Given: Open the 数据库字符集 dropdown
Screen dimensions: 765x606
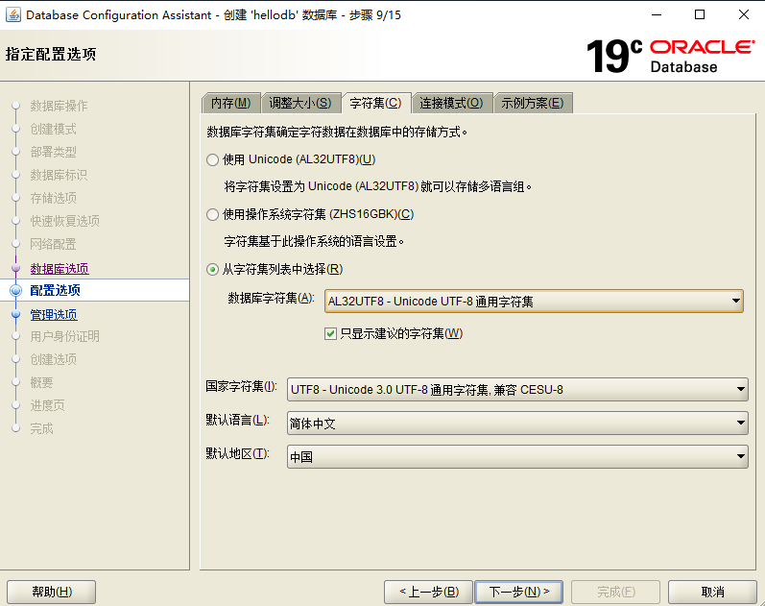Looking at the screenshot, I should coord(534,302).
